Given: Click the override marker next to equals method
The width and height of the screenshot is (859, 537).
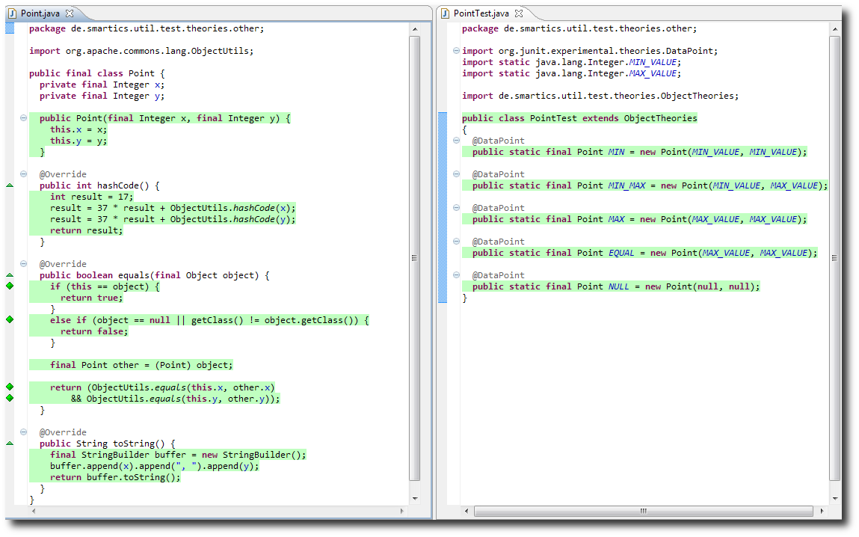Looking at the screenshot, I should [x=10, y=275].
